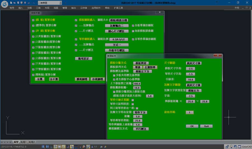Click the 雜項設定 button

pos(83,59)
